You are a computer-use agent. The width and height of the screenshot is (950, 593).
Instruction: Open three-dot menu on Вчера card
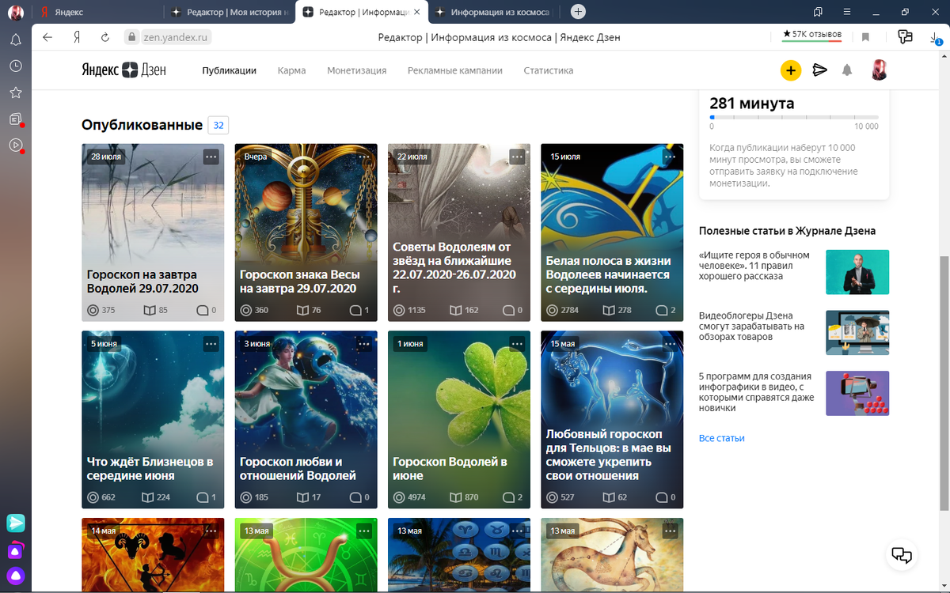click(x=364, y=157)
